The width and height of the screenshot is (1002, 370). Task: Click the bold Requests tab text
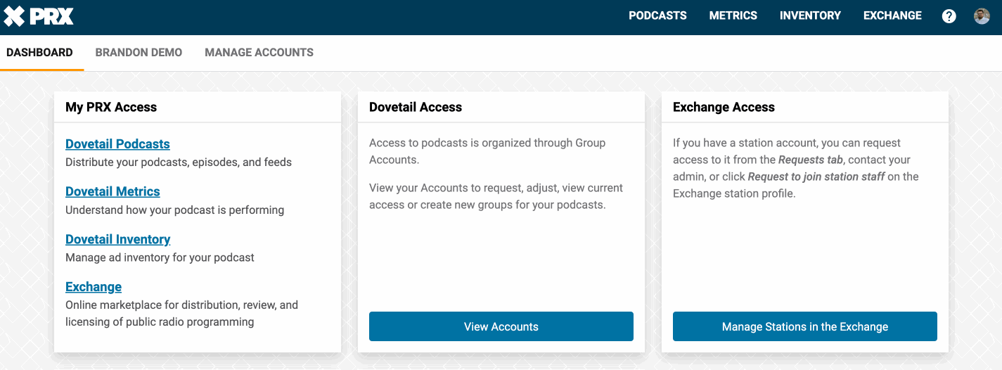point(810,160)
